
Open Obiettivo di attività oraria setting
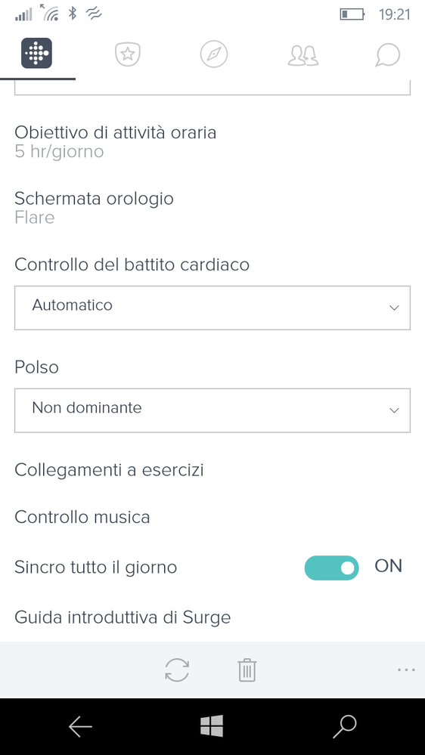[115, 141]
